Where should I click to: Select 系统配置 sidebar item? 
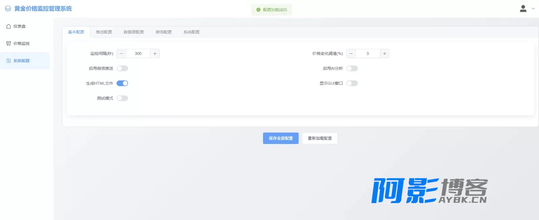25,61
